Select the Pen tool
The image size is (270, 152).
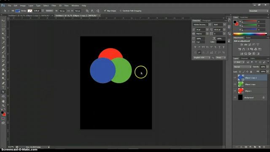(3, 83)
